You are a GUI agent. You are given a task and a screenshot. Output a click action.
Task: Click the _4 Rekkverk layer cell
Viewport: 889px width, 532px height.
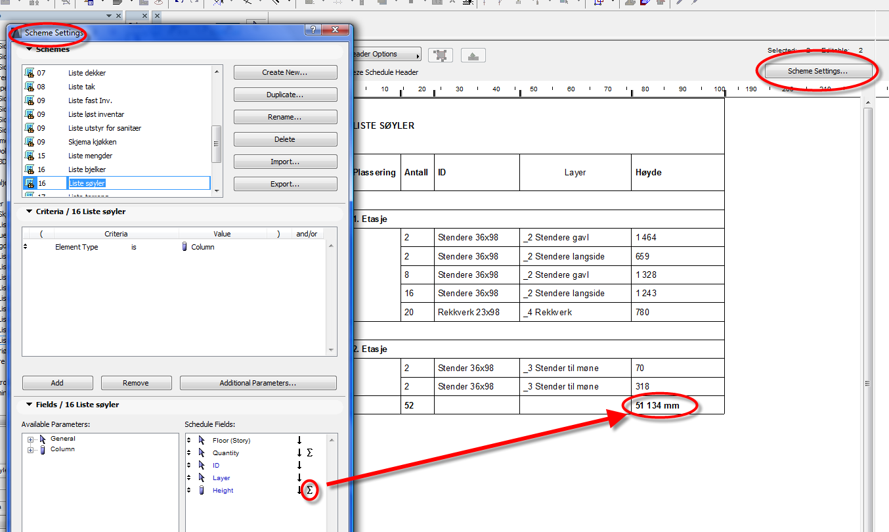[575, 312]
